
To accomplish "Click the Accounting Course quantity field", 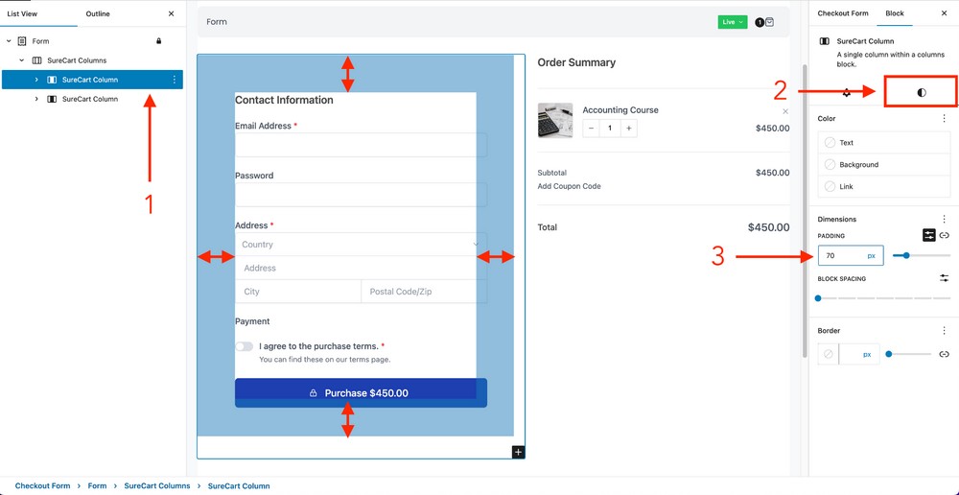I will click(x=610, y=129).
